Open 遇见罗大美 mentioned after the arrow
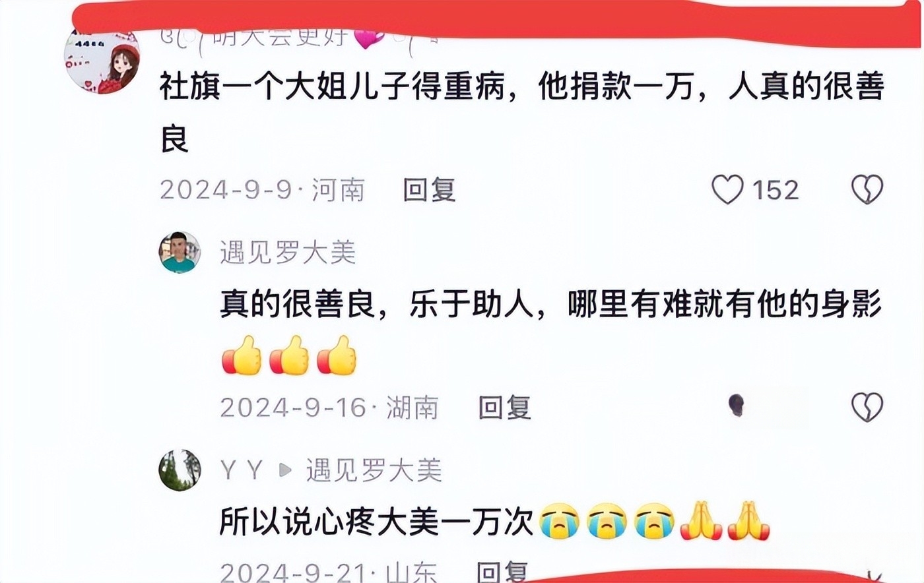Screen dimensions: 924x583 click(x=374, y=470)
